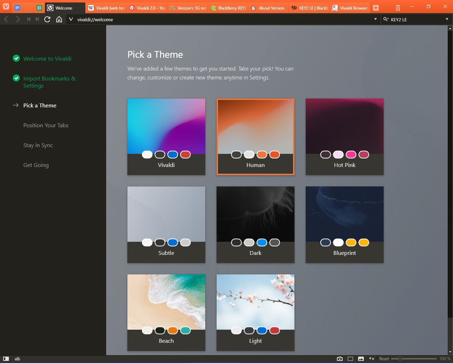Open the Stay in Sync step
Viewport: 453px width, 363px height.
(x=38, y=145)
